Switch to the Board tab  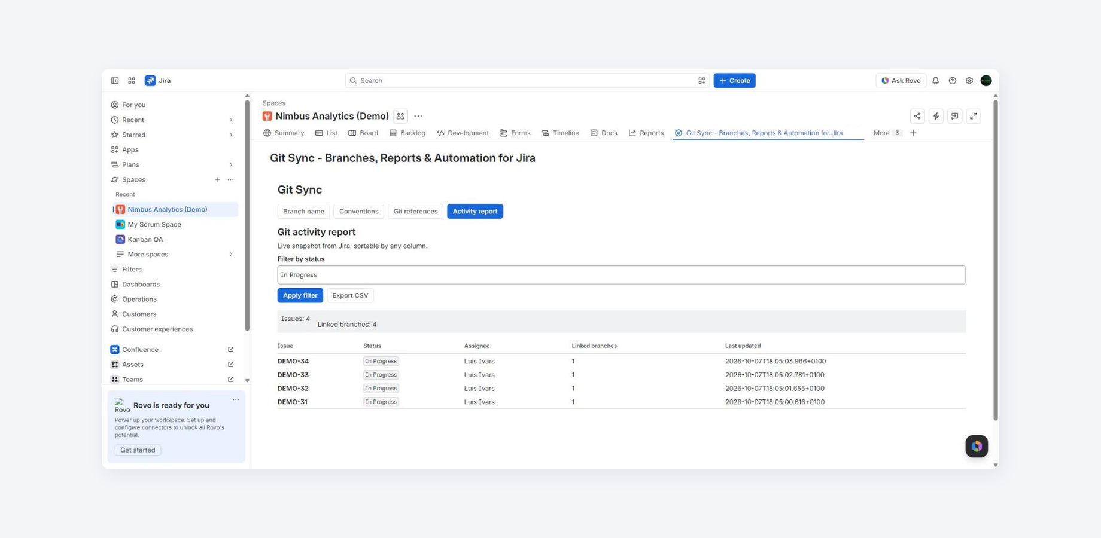pos(363,133)
